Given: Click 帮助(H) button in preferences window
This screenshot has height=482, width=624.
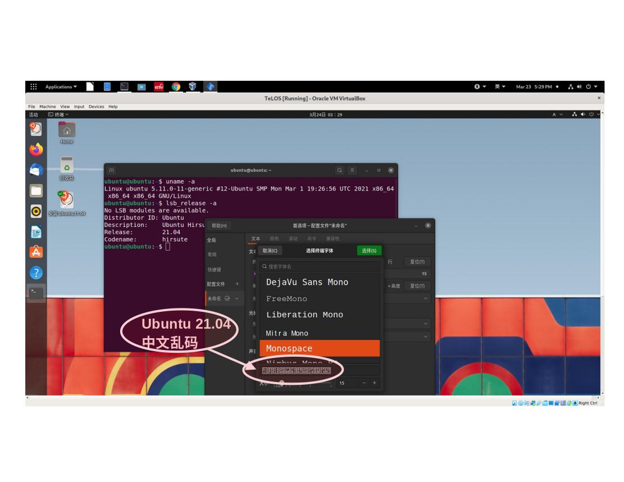Looking at the screenshot, I should coord(219,226).
